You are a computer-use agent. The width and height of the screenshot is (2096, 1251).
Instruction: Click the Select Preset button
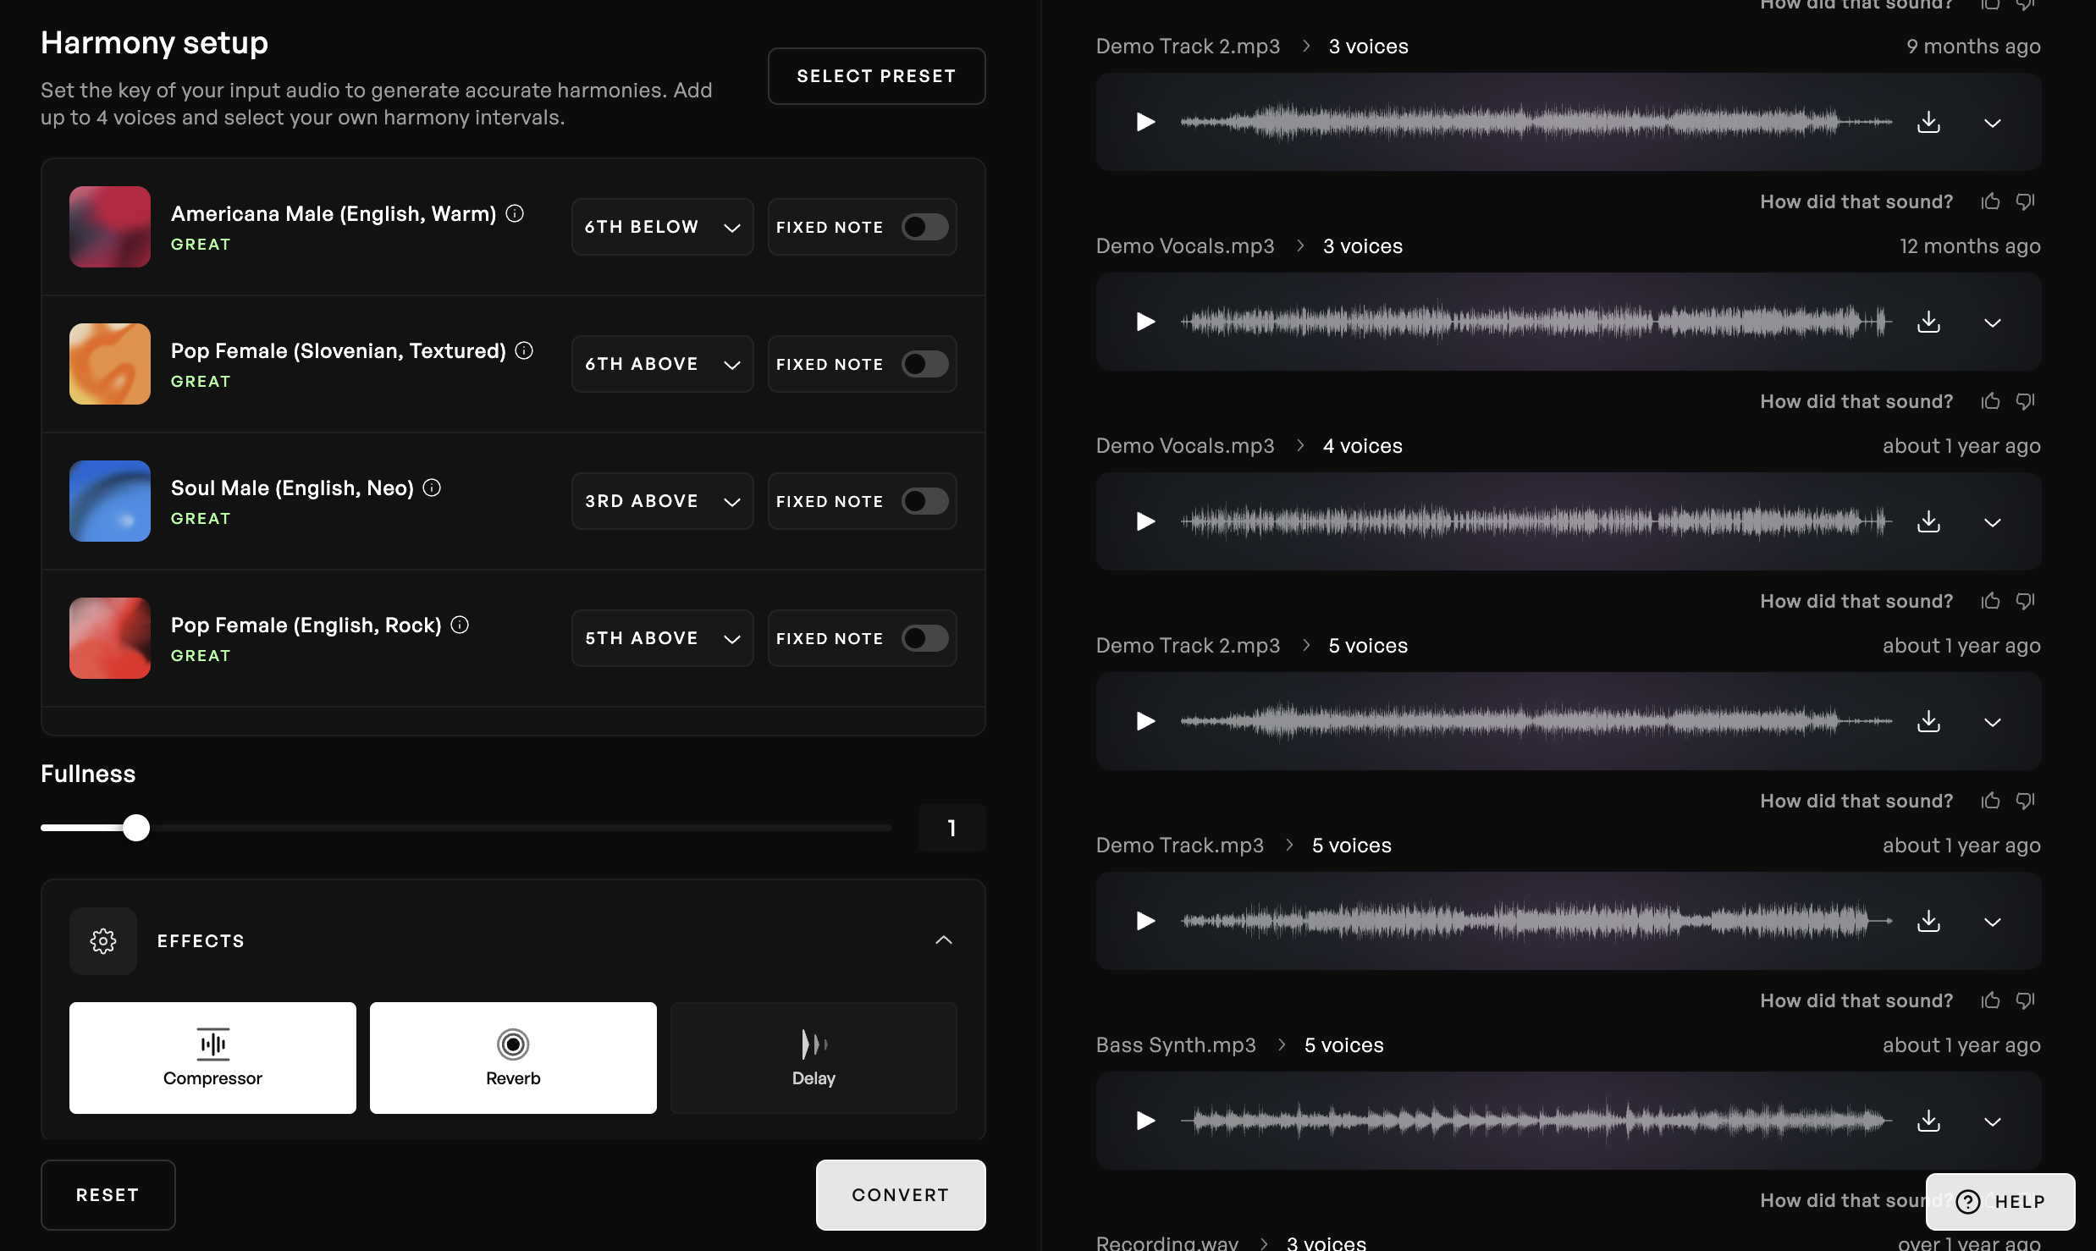coord(876,76)
